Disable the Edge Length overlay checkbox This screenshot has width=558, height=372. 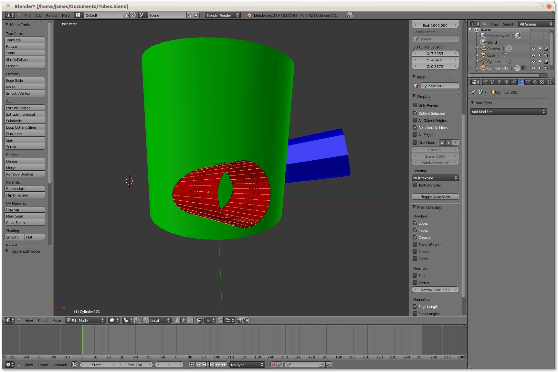point(415,306)
